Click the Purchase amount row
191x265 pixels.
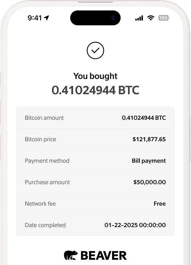(95, 182)
